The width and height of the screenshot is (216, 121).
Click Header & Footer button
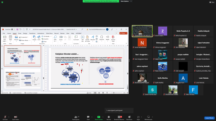(87, 39)
